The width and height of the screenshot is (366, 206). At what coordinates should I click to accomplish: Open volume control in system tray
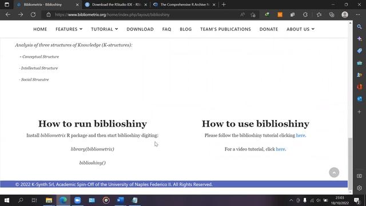coord(319,200)
